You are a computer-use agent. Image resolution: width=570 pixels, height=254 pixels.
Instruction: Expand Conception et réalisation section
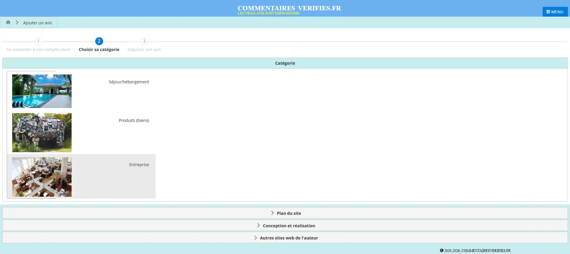click(285, 226)
